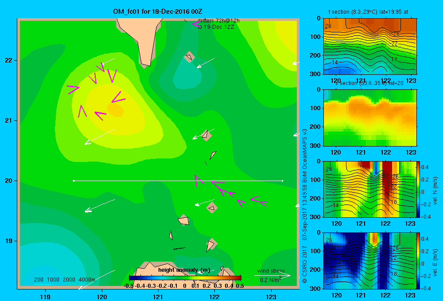Click the vertical "© CSIRO 2017 ... BoM OceanMAPS v3" credit
This screenshot has height=301, width=443.
pos(305,206)
